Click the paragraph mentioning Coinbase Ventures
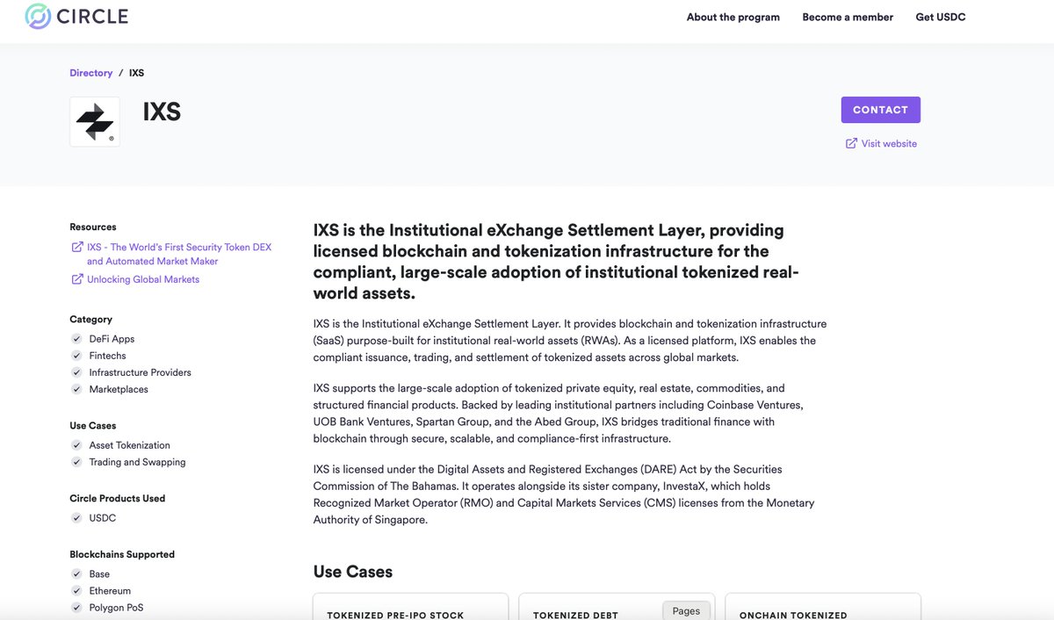This screenshot has height=620, width=1054. [559, 414]
